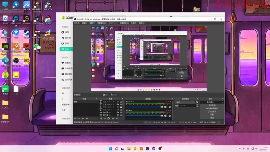
Task: Click the Exit button in Controls
Action: (x=212, y=118)
